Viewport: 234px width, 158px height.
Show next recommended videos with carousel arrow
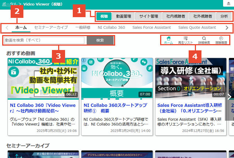point(230,97)
